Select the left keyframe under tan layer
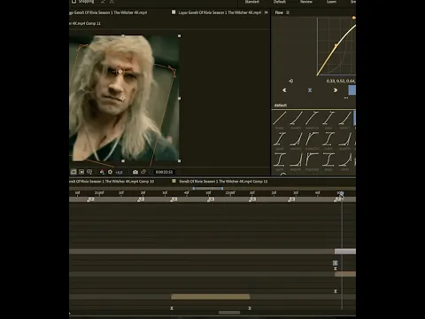This screenshot has height=319, width=425. tap(172, 308)
